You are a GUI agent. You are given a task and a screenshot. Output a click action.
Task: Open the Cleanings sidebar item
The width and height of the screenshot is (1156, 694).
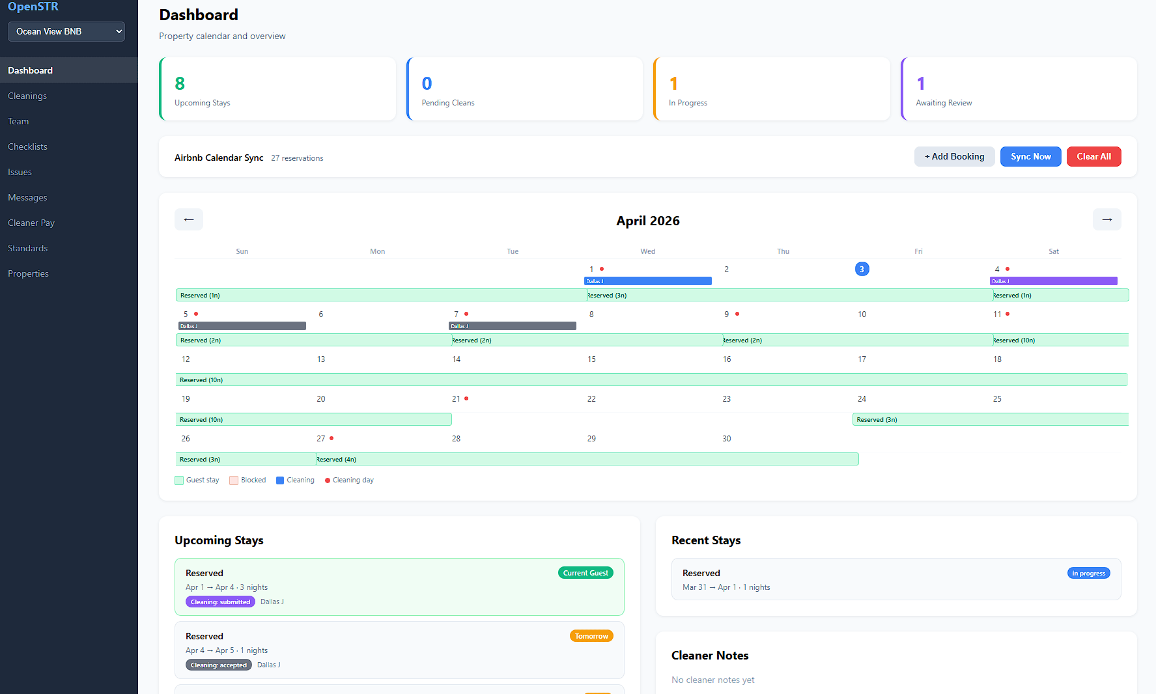click(x=69, y=96)
